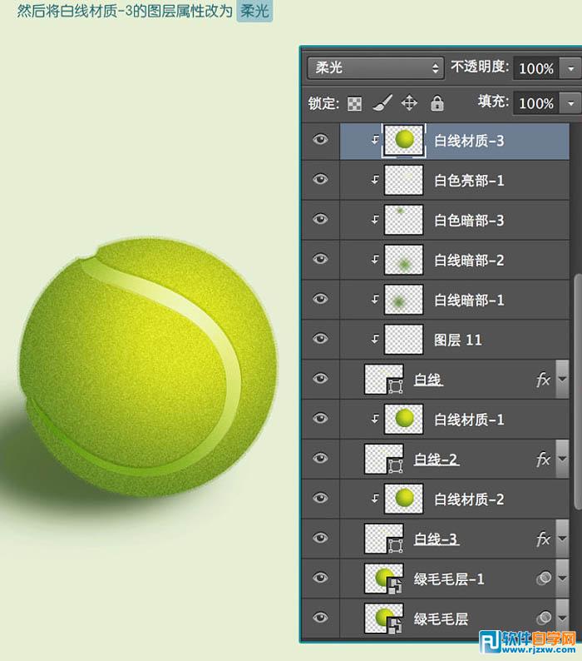Click the 填充 100% value field
Viewport: 582px width, 661px height.
click(536, 103)
